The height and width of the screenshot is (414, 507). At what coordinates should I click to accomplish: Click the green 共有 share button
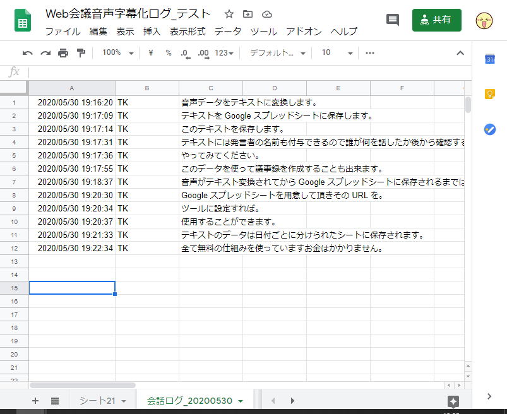click(436, 20)
